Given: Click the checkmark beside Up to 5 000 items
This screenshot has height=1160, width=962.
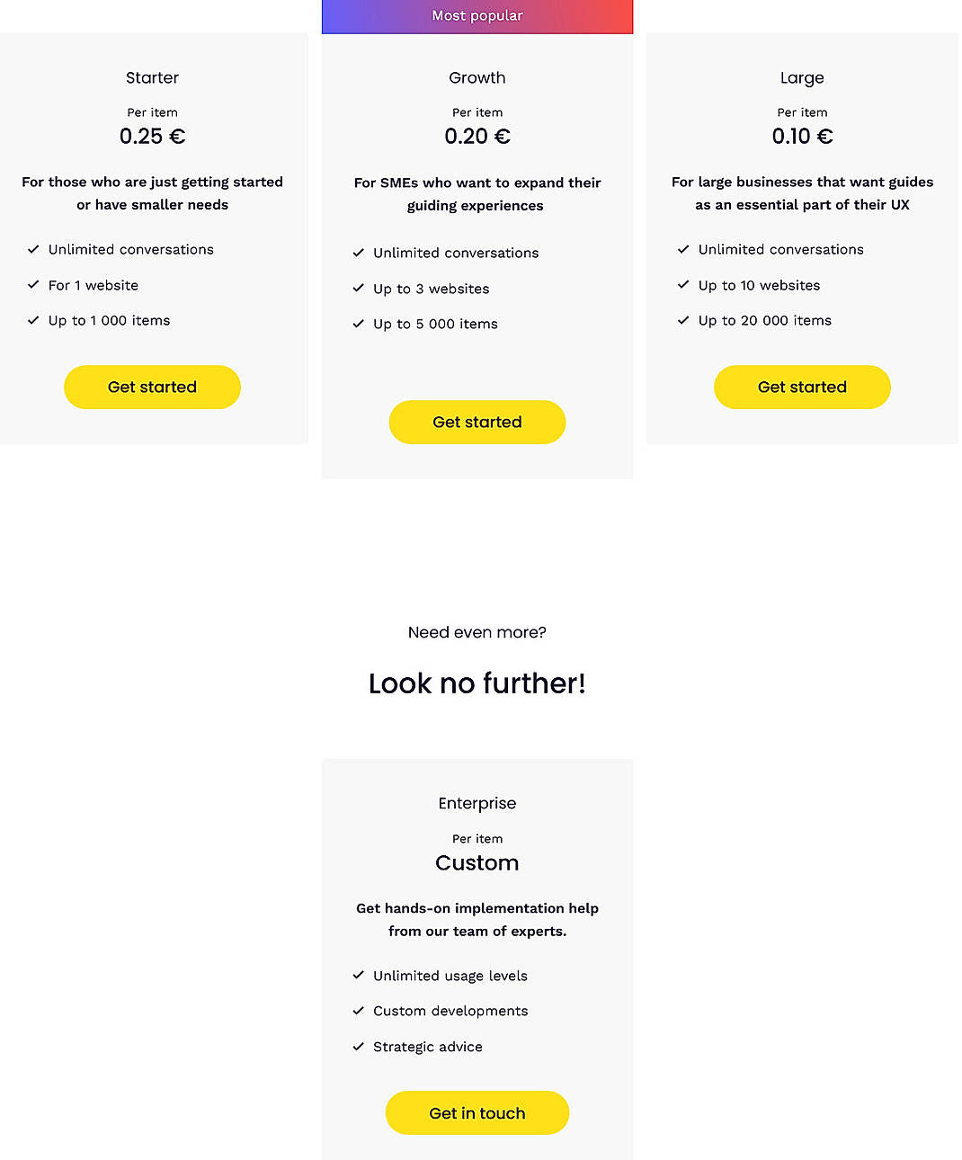Looking at the screenshot, I should click(x=359, y=324).
